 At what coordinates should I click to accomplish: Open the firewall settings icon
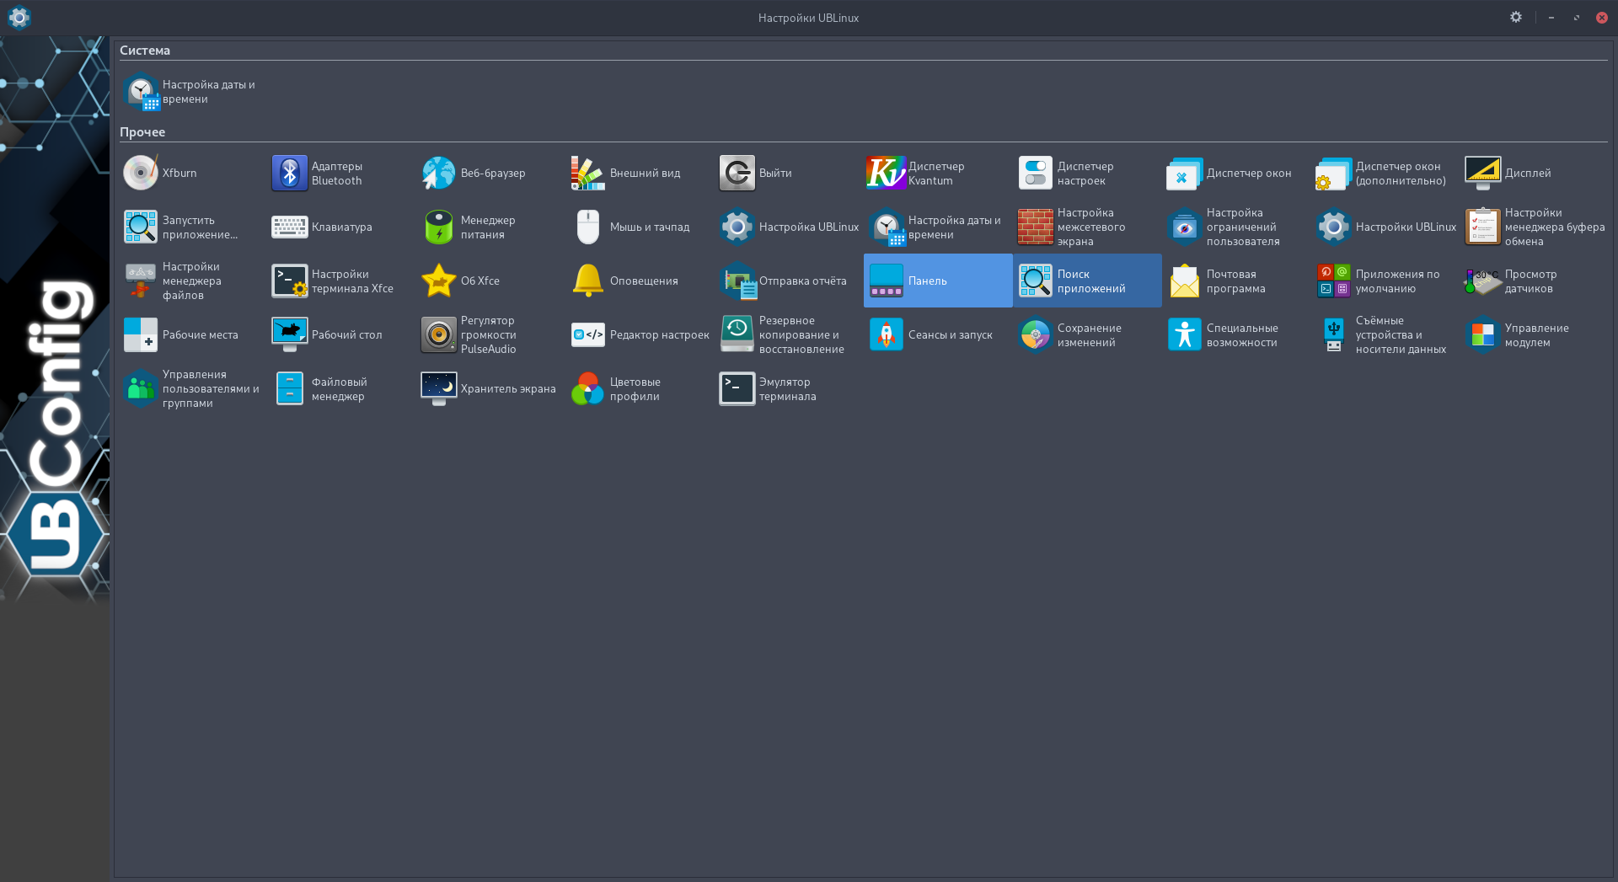point(1035,227)
